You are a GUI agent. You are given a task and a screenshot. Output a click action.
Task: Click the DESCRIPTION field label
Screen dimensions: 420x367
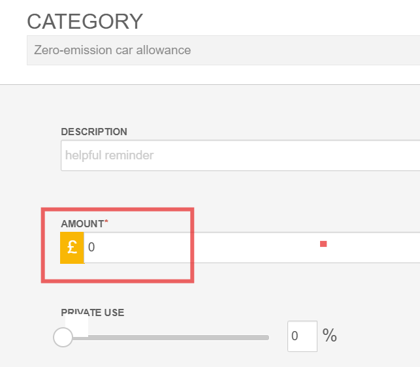pyautogui.click(x=94, y=132)
